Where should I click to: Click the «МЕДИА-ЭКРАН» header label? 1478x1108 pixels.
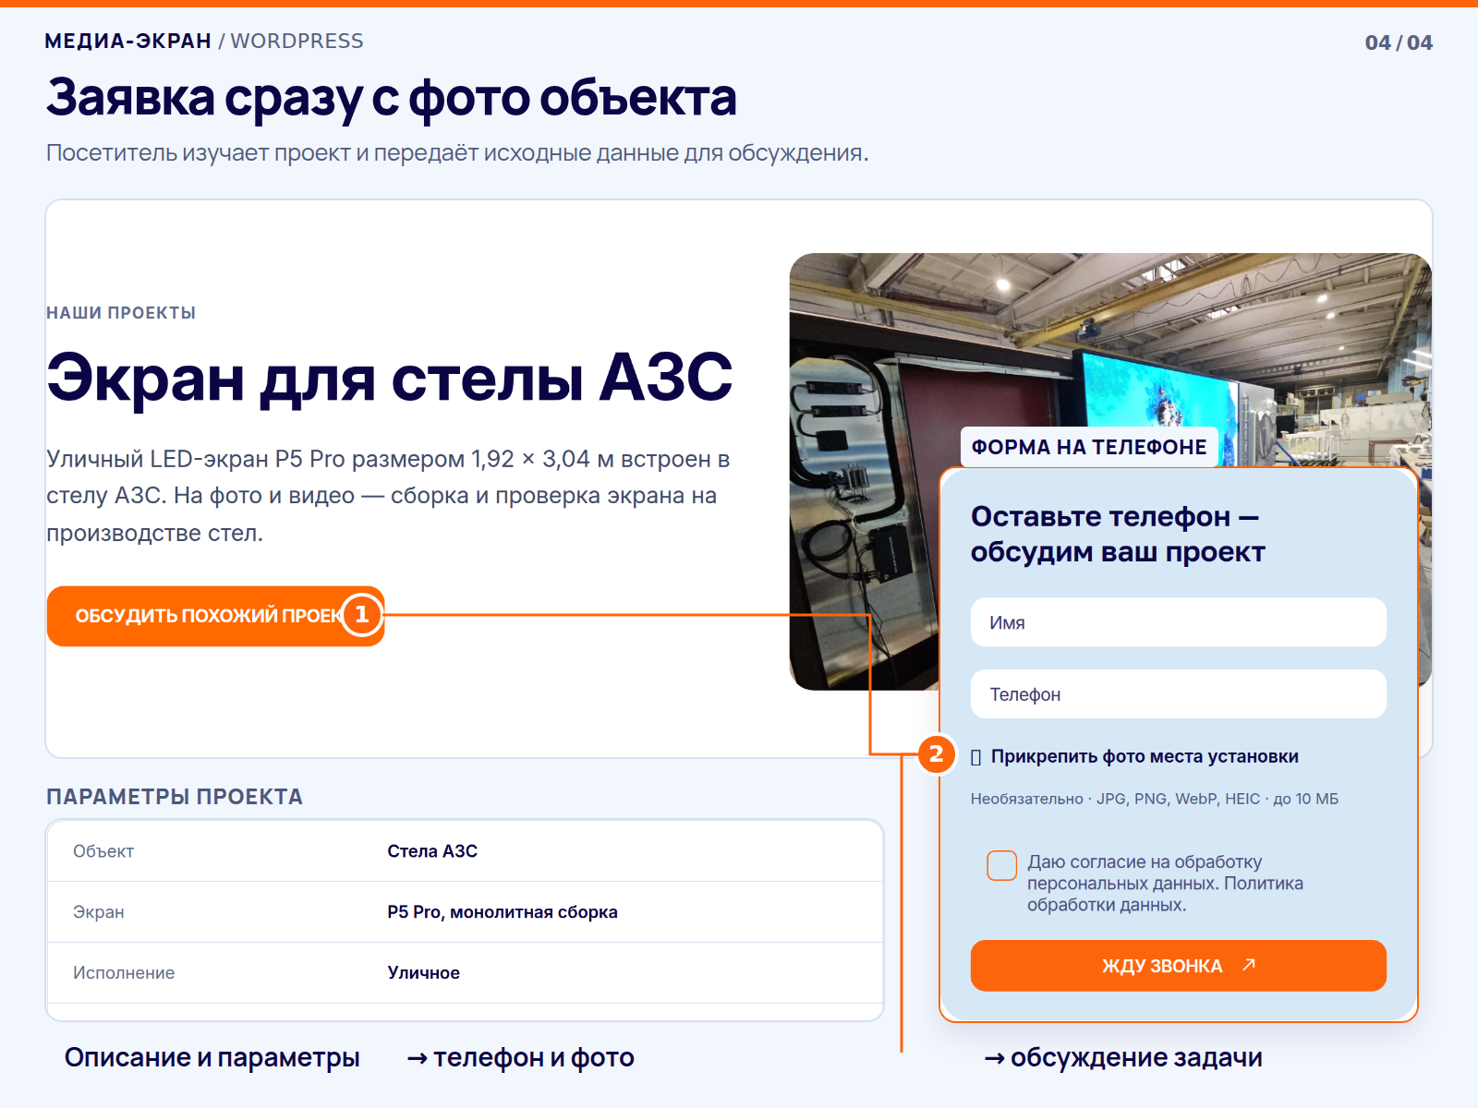(128, 42)
